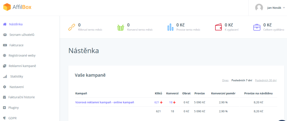Click the Kliků column header
The width and height of the screenshot is (287, 121).
(x=159, y=93)
